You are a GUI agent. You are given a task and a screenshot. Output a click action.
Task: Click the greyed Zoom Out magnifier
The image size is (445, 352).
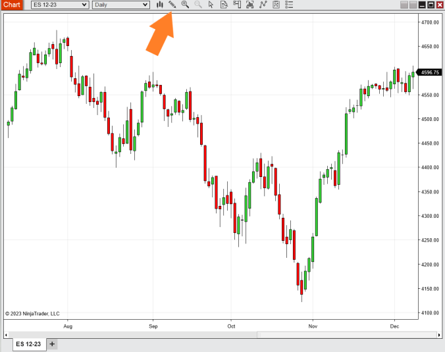pos(198,5)
